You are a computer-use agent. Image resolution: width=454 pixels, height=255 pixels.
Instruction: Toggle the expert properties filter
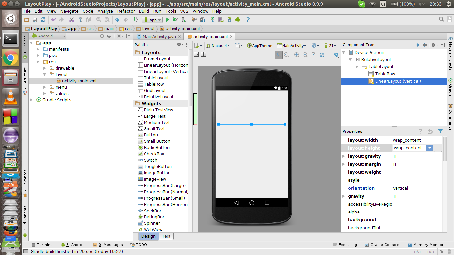pyautogui.click(x=441, y=131)
